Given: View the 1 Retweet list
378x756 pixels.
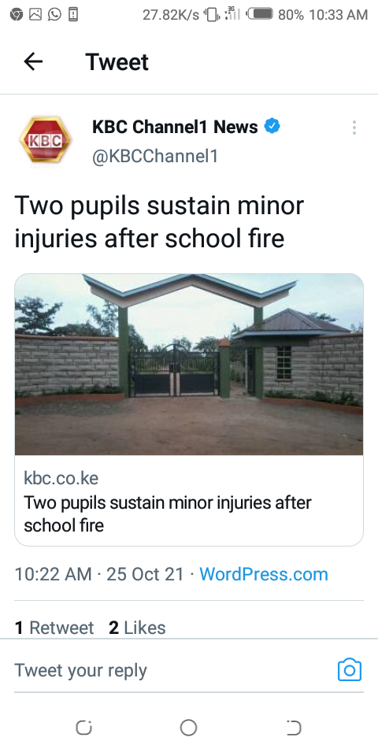Looking at the screenshot, I should point(54,628).
